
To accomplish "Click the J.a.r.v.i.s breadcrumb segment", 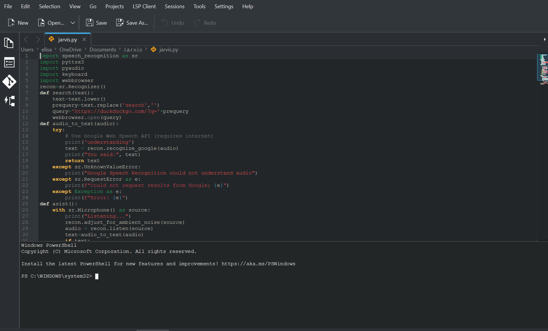I will tap(133, 50).
